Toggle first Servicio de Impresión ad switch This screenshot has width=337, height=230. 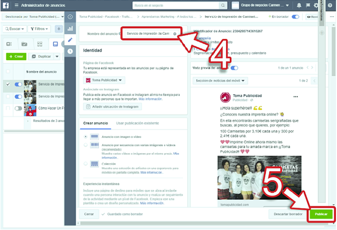pos(19,84)
